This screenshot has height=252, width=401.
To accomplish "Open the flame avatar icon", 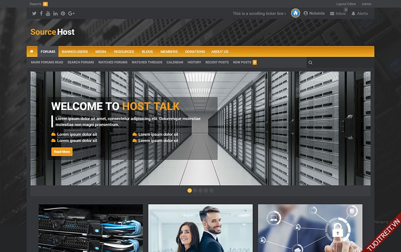I will pos(296,13).
